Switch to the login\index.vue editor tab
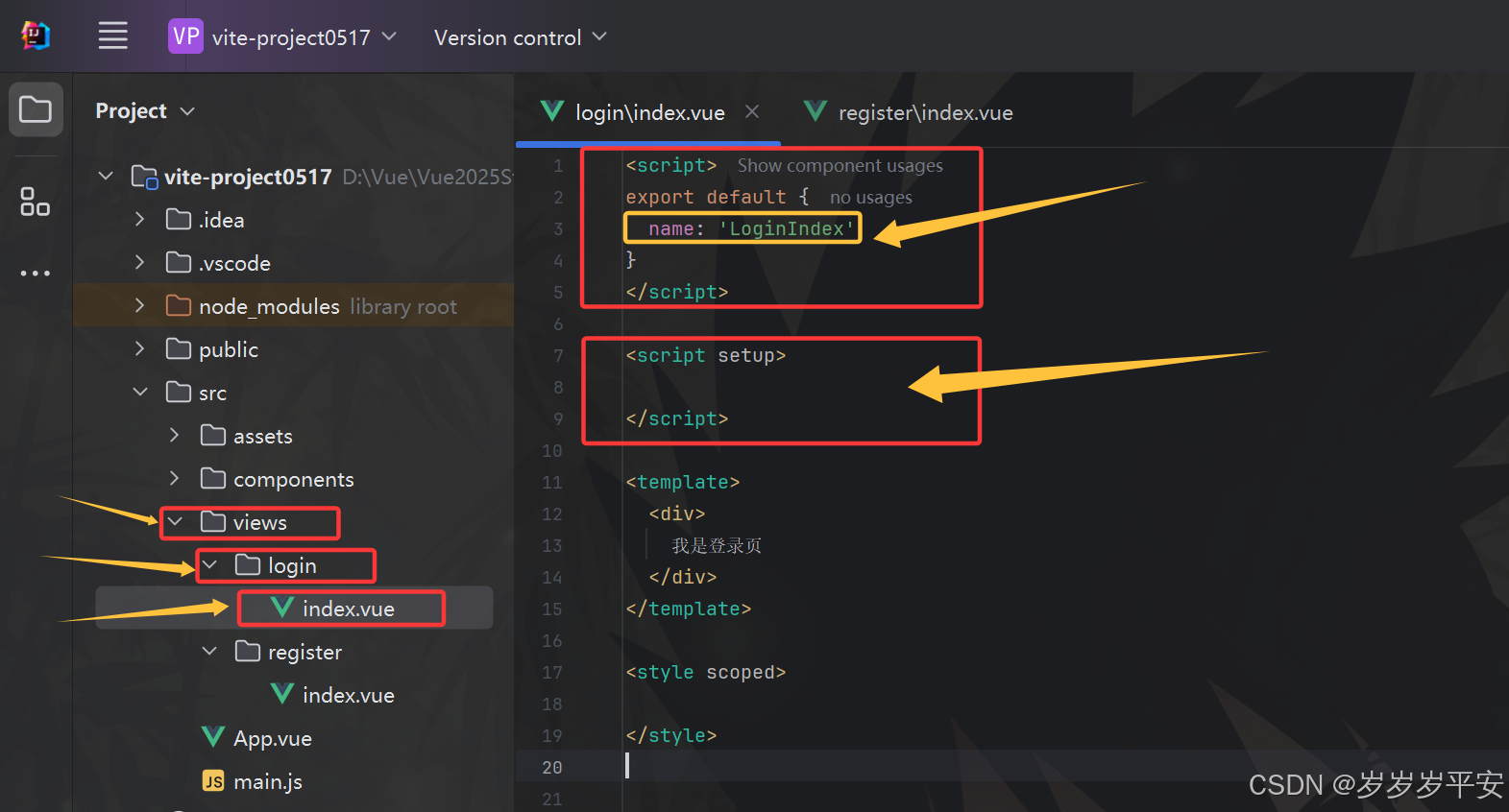Screen dimensions: 1509x812 pyautogui.click(x=650, y=112)
